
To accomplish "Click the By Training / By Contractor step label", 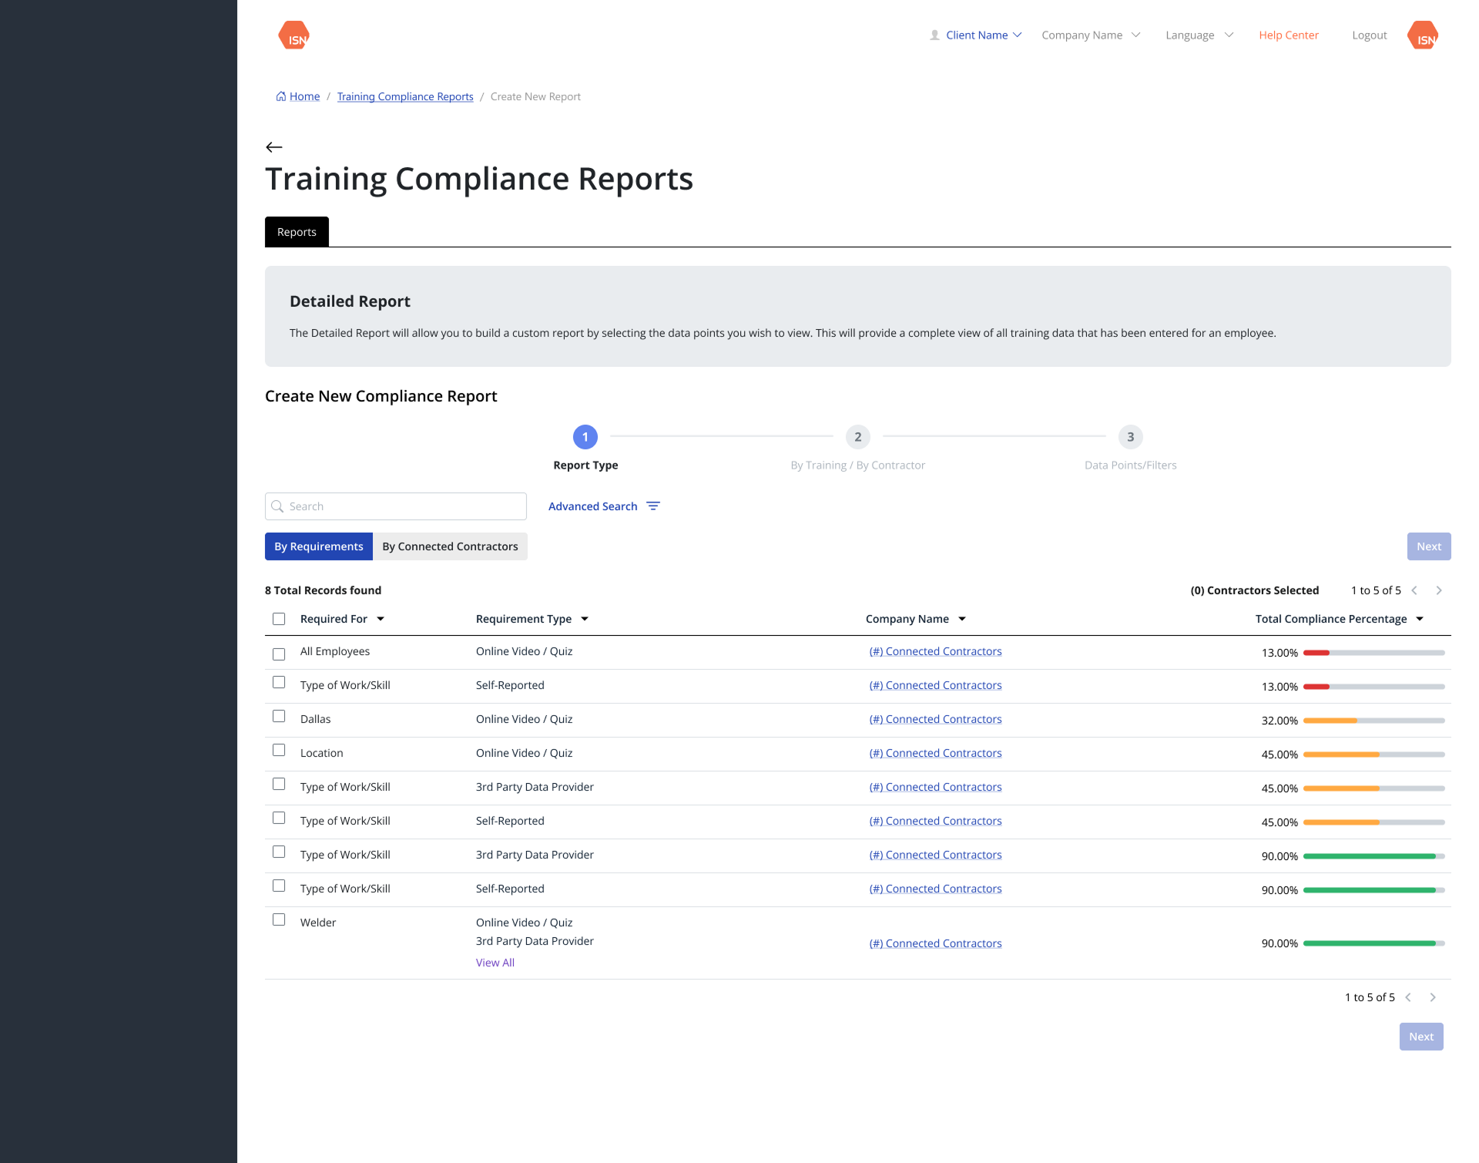I will (857, 466).
